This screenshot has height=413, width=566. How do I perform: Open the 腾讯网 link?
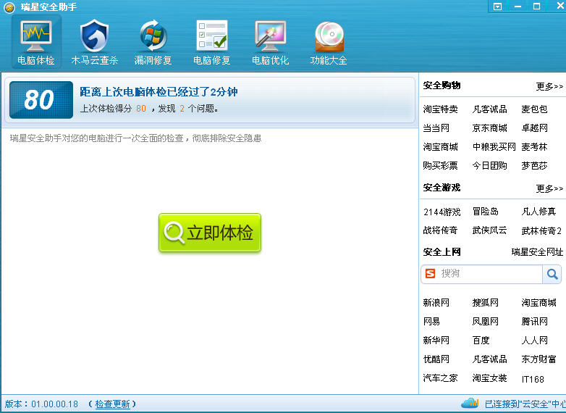click(534, 321)
